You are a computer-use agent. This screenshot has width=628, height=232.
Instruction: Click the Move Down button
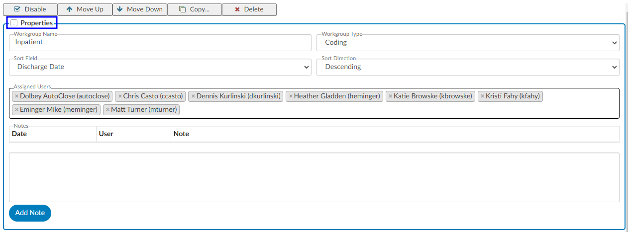tap(140, 9)
